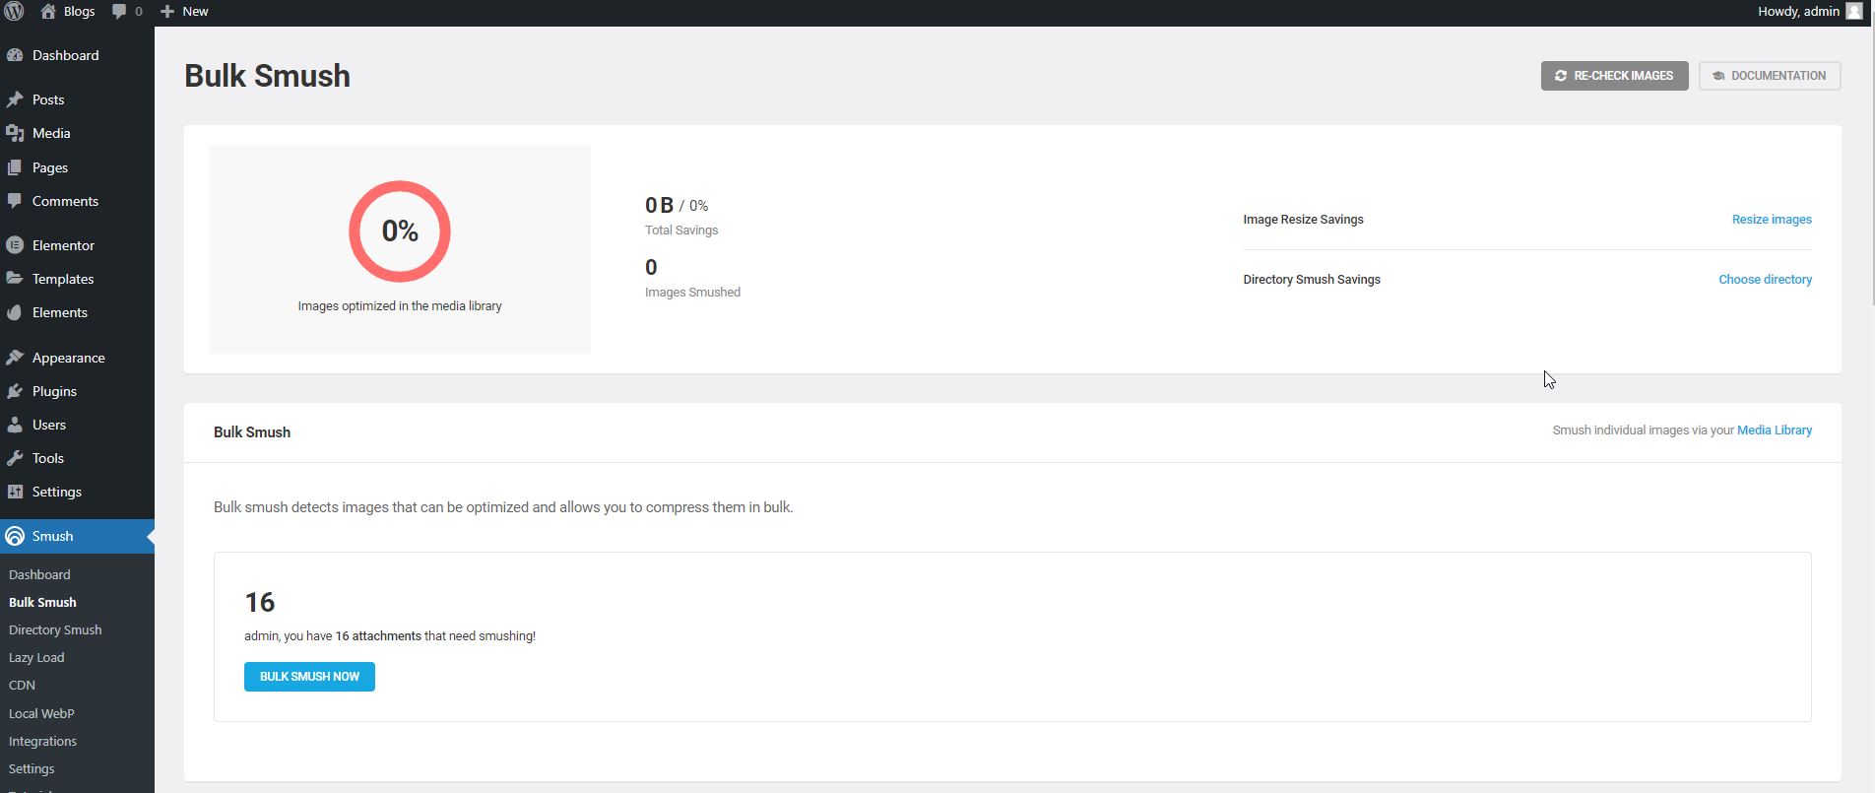Click the Appearance brush icon
The image size is (1875, 793).
coord(15,358)
